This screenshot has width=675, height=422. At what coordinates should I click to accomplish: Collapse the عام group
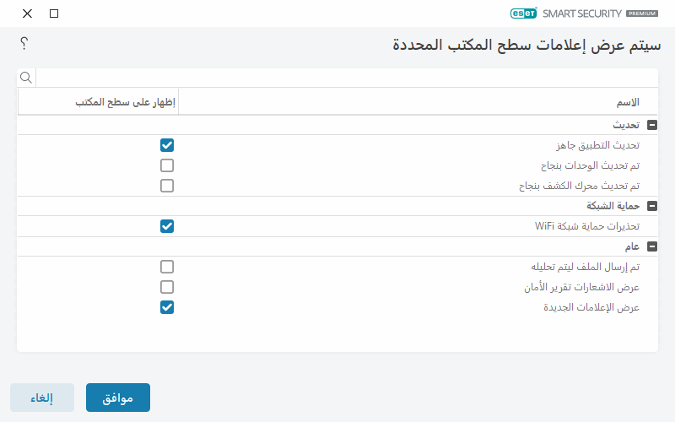tap(651, 246)
